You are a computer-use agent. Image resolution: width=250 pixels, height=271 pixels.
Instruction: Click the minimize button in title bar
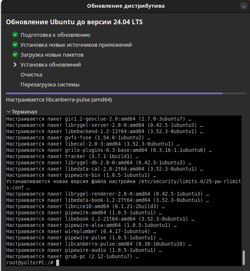pyautogui.click(x=244, y=6)
